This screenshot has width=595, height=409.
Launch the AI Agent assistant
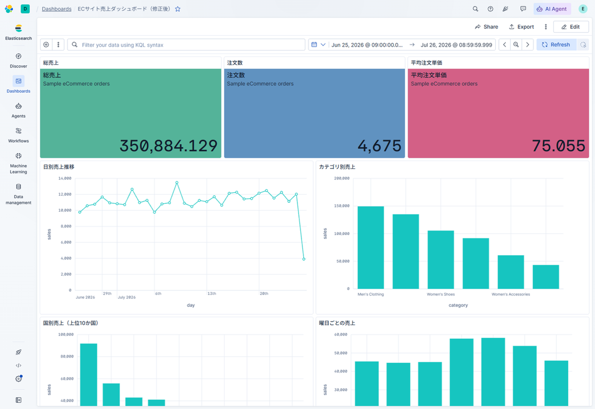552,9
